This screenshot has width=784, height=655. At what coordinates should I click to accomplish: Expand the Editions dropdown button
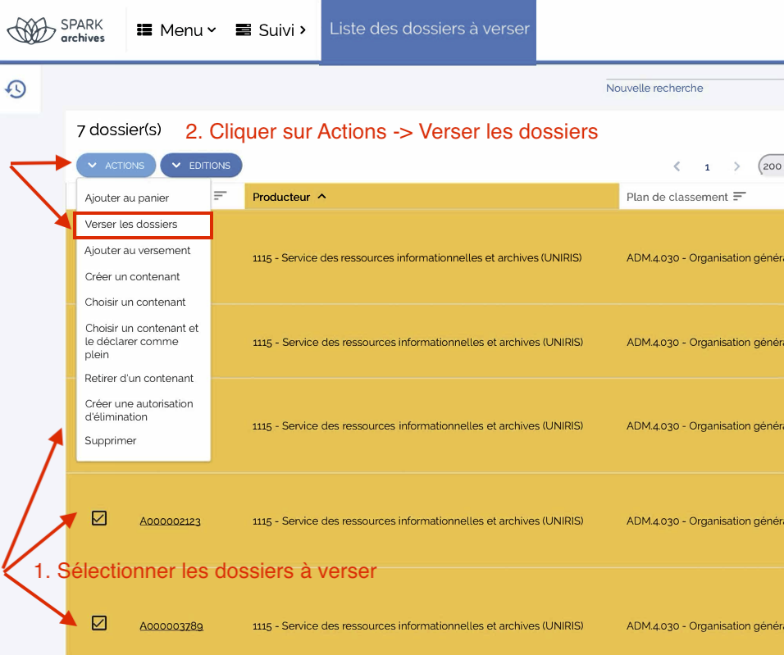pyautogui.click(x=201, y=166)
